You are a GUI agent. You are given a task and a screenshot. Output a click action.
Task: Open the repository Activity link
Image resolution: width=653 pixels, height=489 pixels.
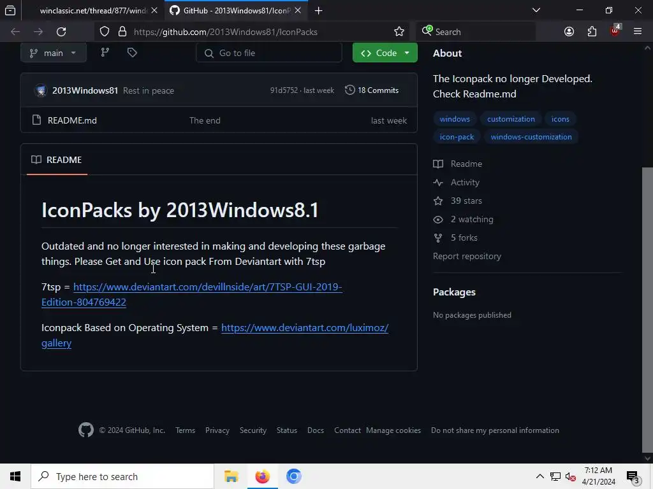[457, 182]
